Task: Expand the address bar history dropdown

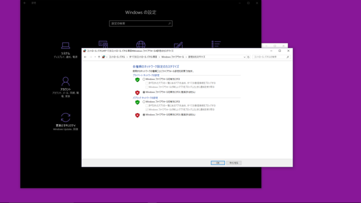Action: (x=244, y=57)
